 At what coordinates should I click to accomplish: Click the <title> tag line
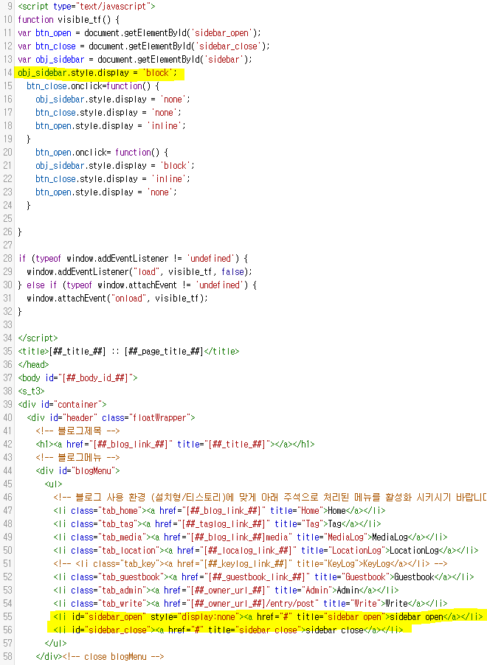128,351
